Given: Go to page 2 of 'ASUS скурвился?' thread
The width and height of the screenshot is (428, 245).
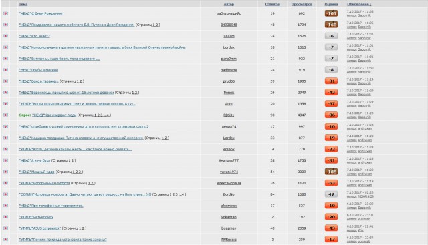Looking at the screenshot, I should click(x=83, y=228).
